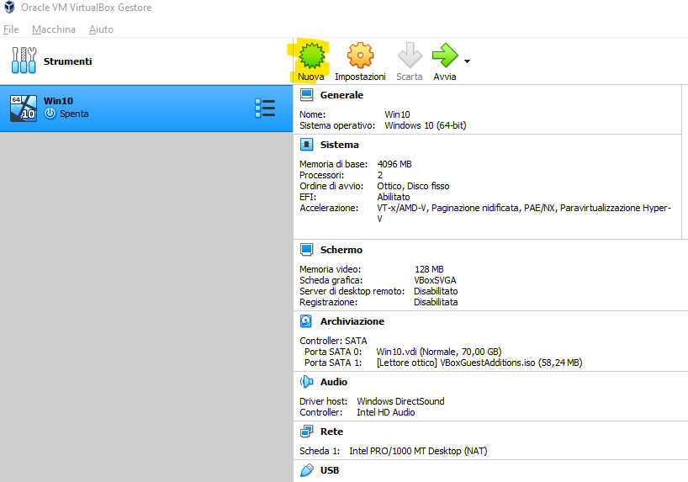Open the Audio section header
The image size is (688, 482).
tap(333, 382)
